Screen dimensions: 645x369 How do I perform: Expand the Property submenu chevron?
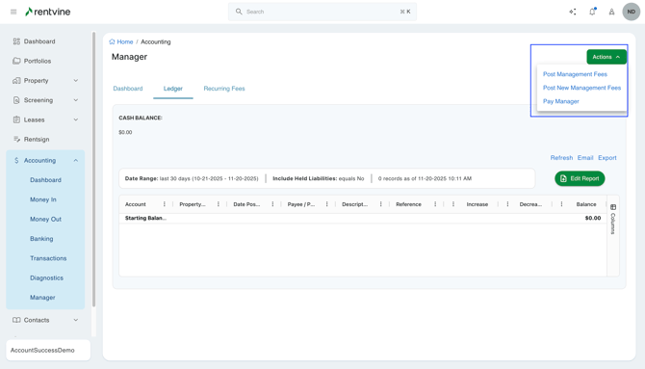pos(76,80)
